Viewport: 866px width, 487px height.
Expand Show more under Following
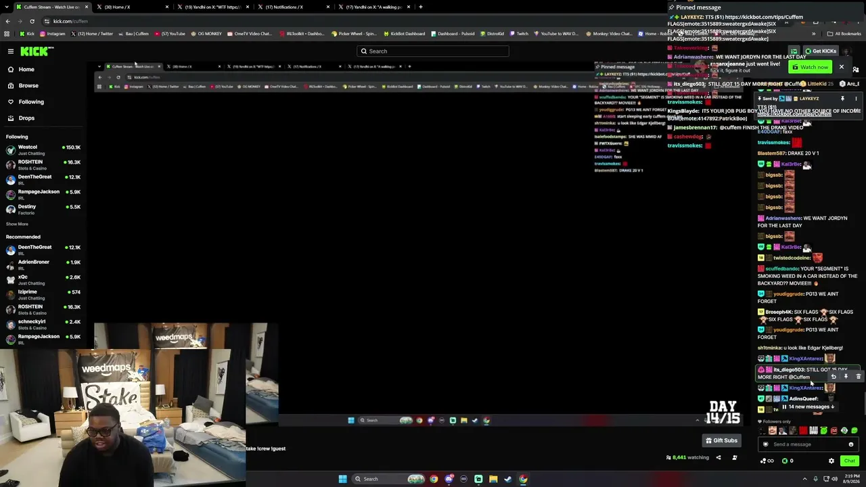17,224
